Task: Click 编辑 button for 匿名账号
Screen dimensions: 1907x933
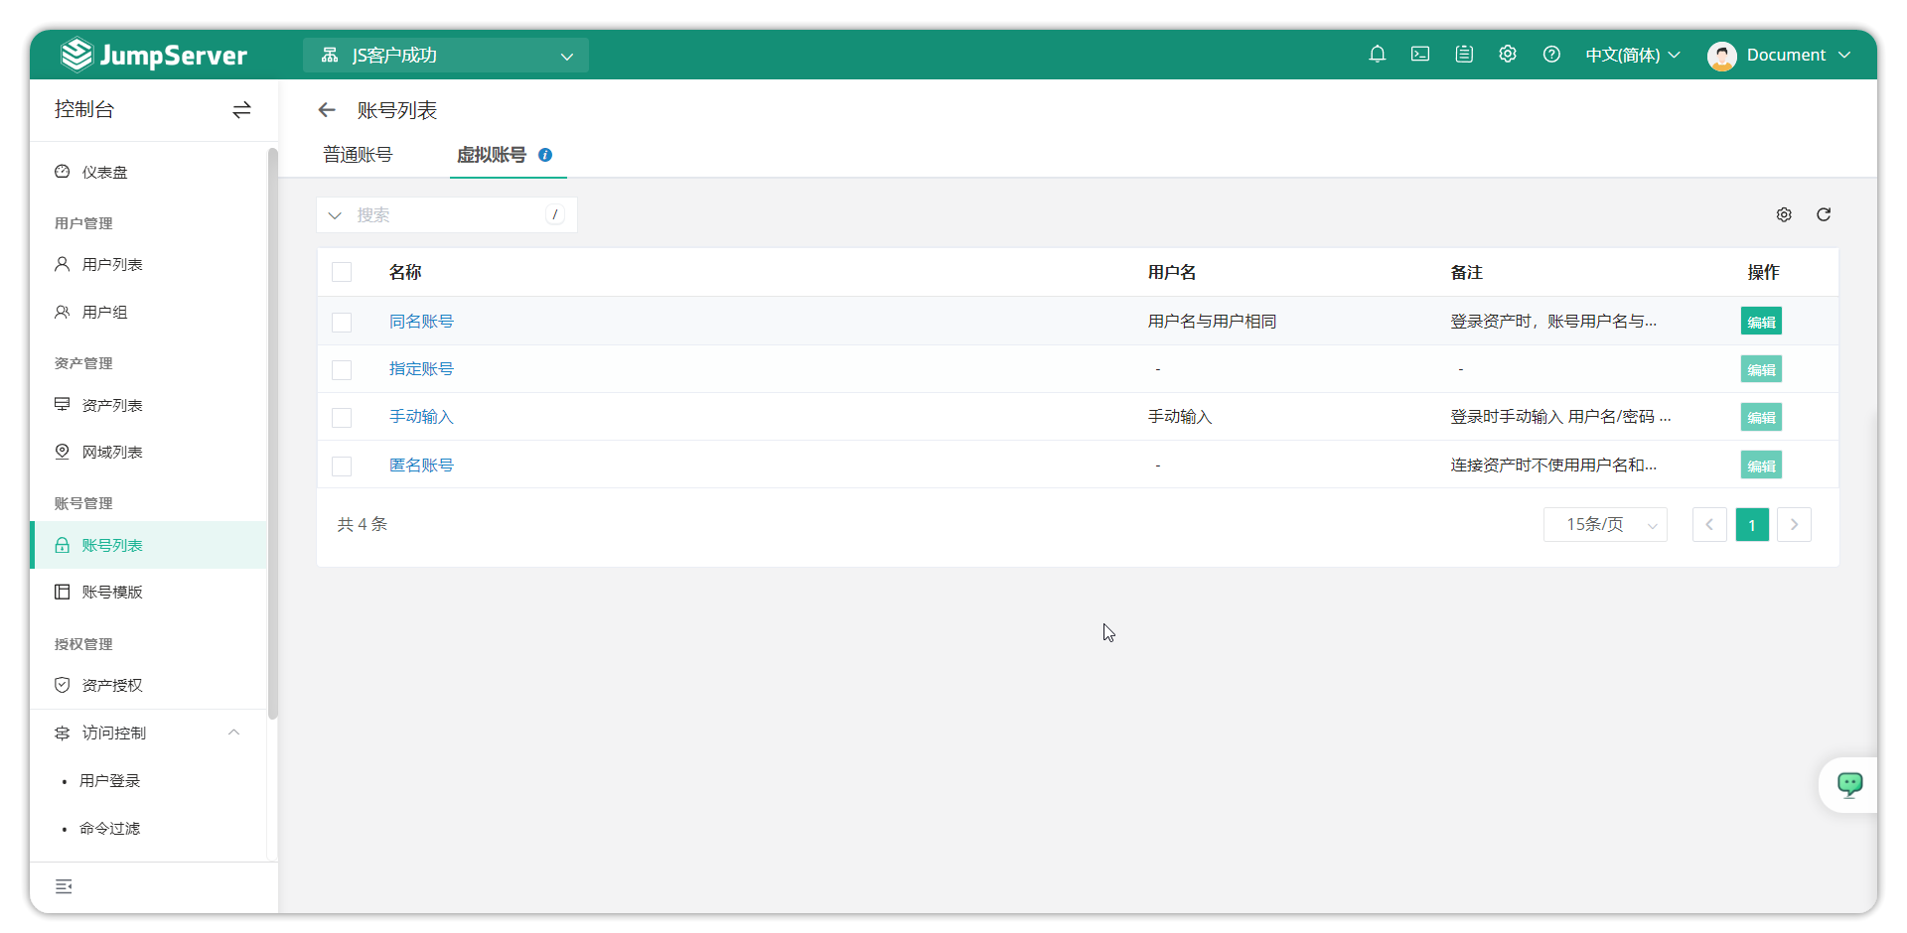Action: (1761, 466)
